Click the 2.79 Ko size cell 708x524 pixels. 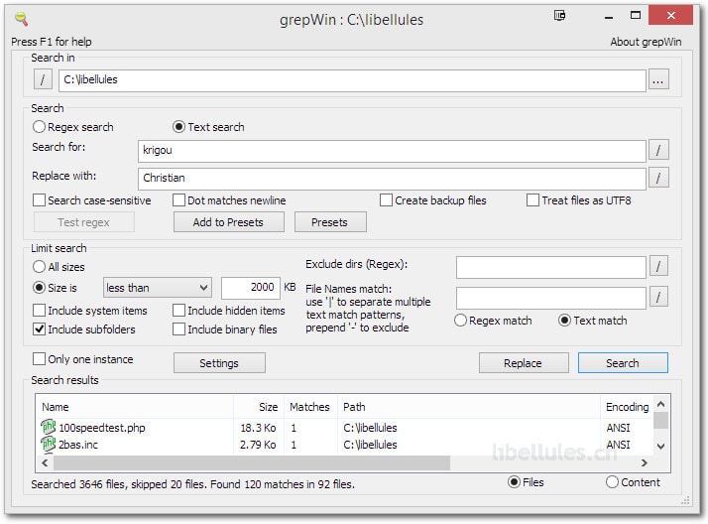pos(258,445)
